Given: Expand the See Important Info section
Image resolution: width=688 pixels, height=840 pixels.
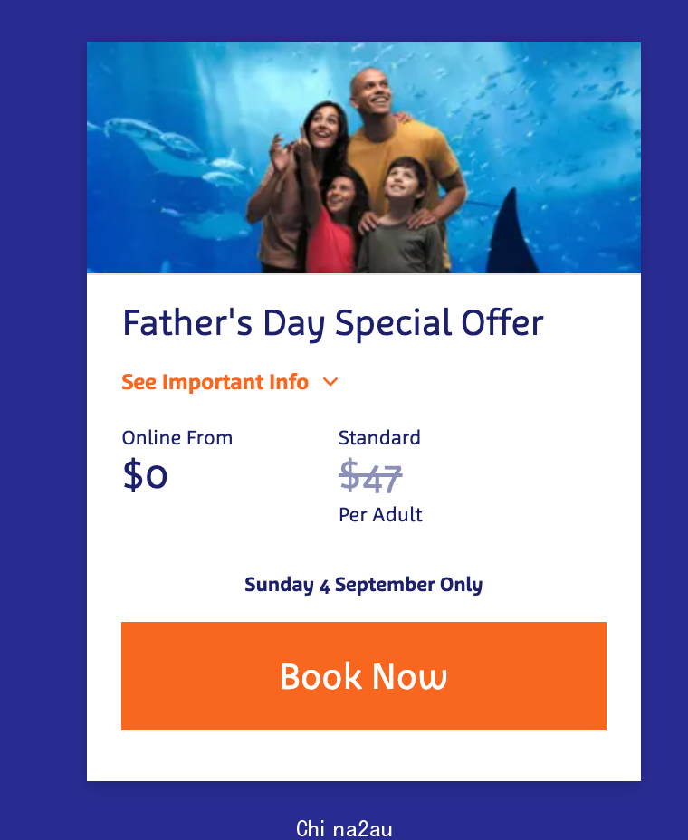Looking at the screenshot, I should tap(215, 382).
